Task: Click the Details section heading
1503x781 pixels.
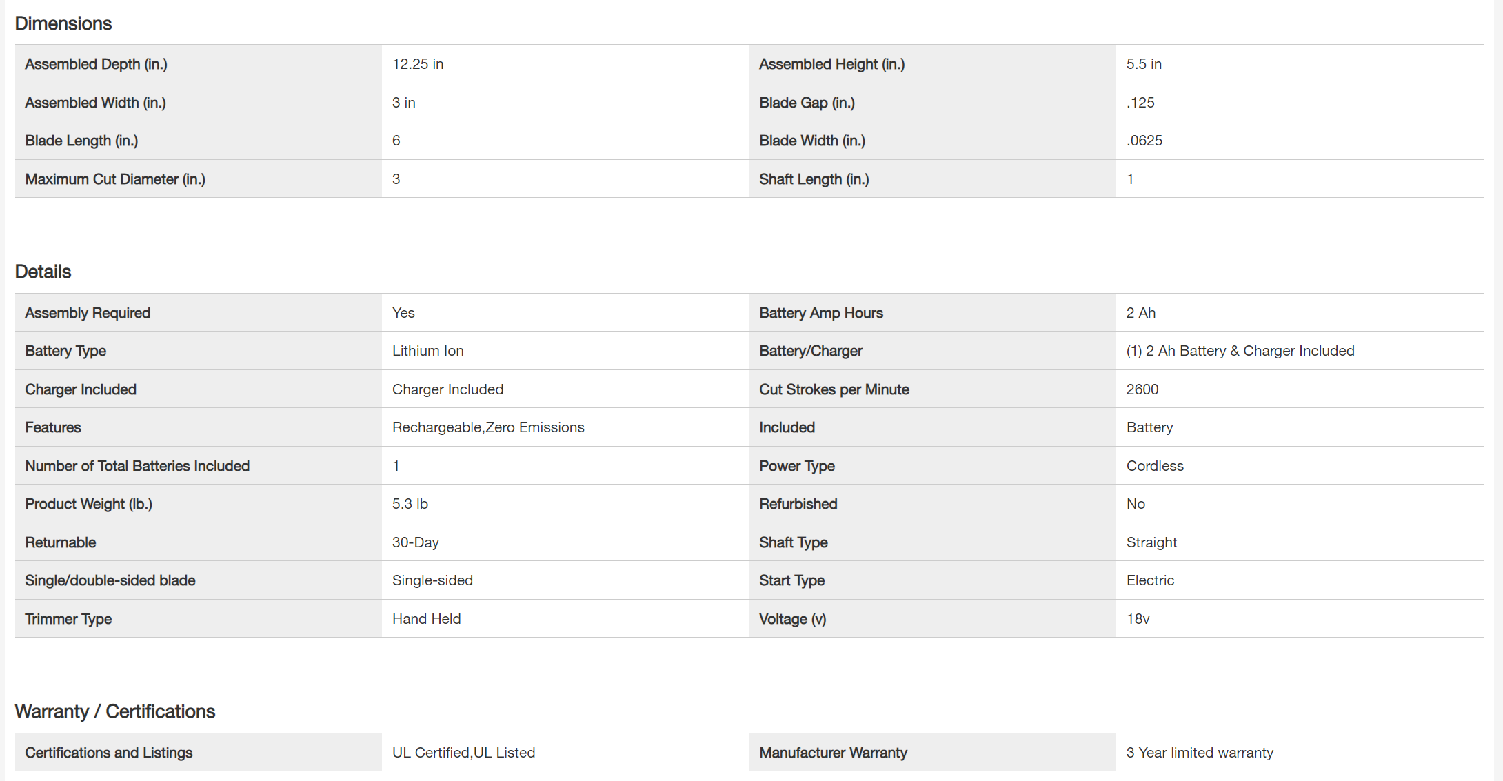Action: coord(43,272)
